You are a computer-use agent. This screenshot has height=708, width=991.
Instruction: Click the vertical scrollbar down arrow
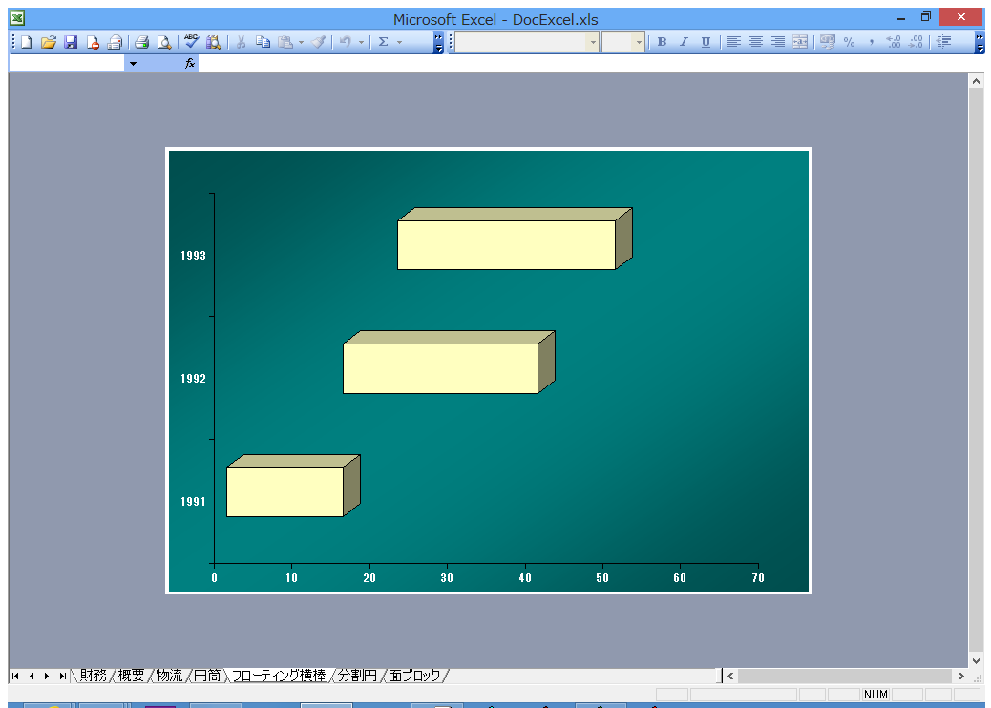[x=976, y=659]
